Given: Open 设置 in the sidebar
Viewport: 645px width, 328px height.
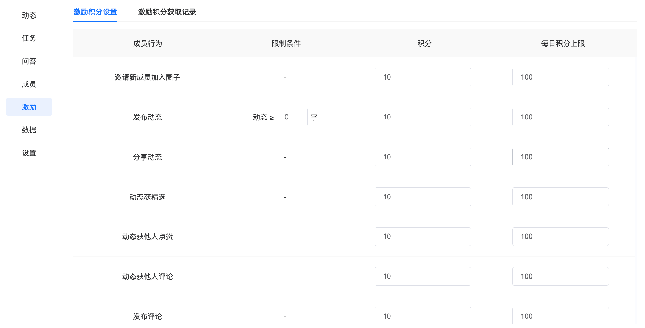Looking at the screenshot, I should pos(29,153).
